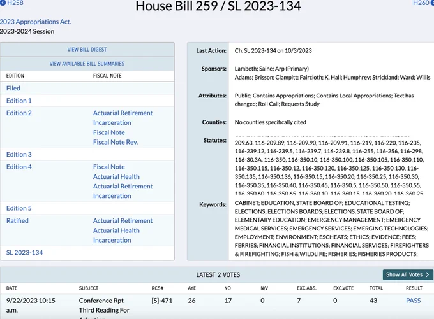Open Ratified Actuarial Retirement note

[x=123, y=221]
